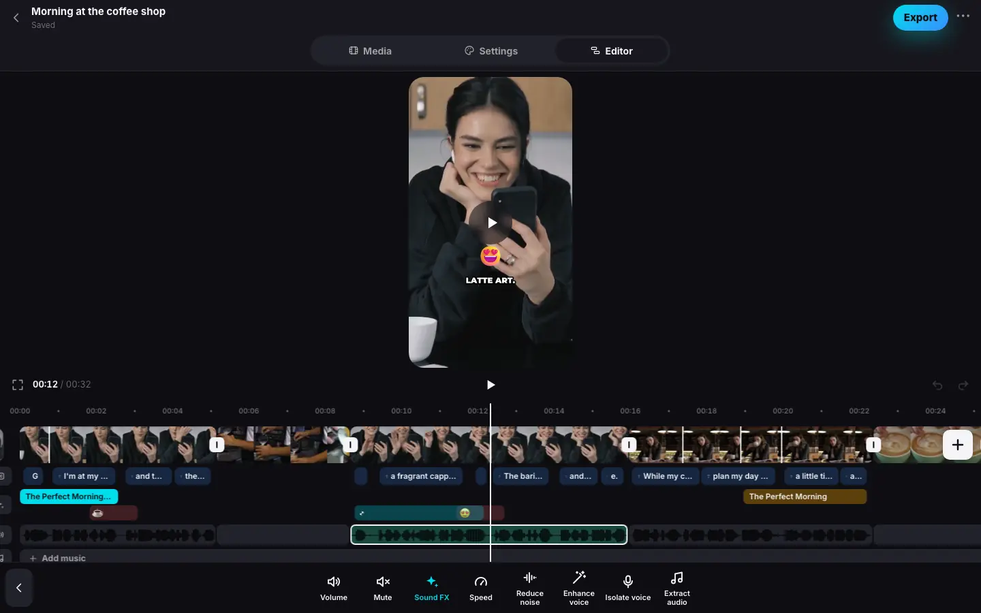Select the cyan 'The Perfect Morning...' title clip
The image size is (981, 613).
click(x=69, y=497)
